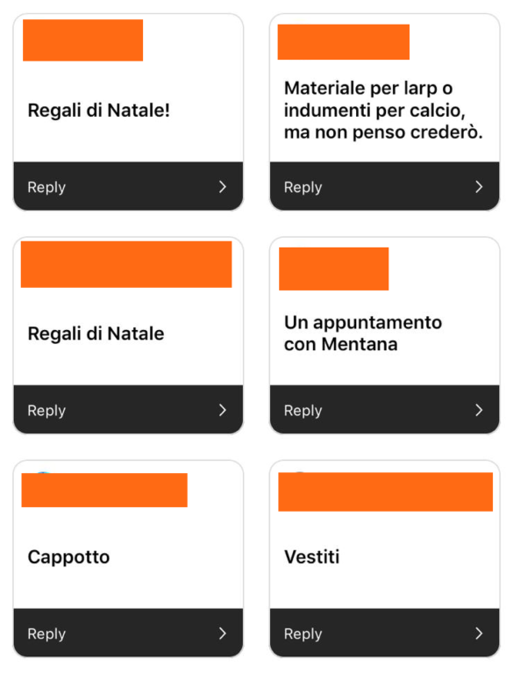Open chevron on 'Un appuntamento con Mentana' card
This screenshot has height=674, width=513.
(479, 410)
